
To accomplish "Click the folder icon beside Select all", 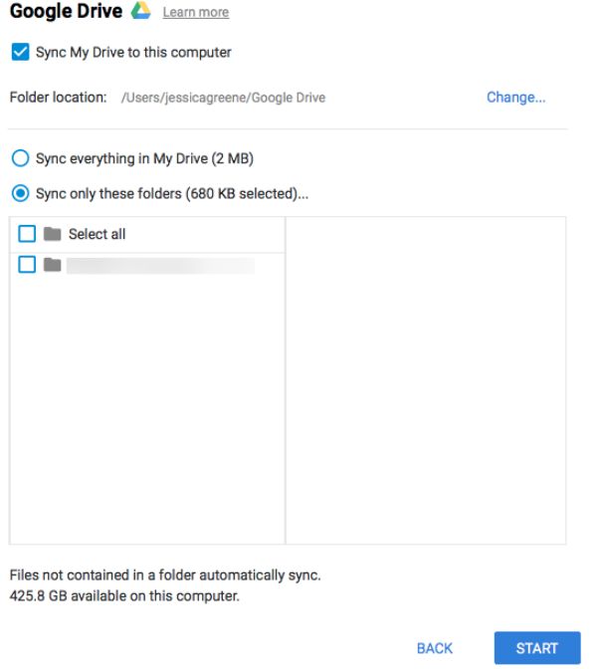I will (x=52, y=234).
